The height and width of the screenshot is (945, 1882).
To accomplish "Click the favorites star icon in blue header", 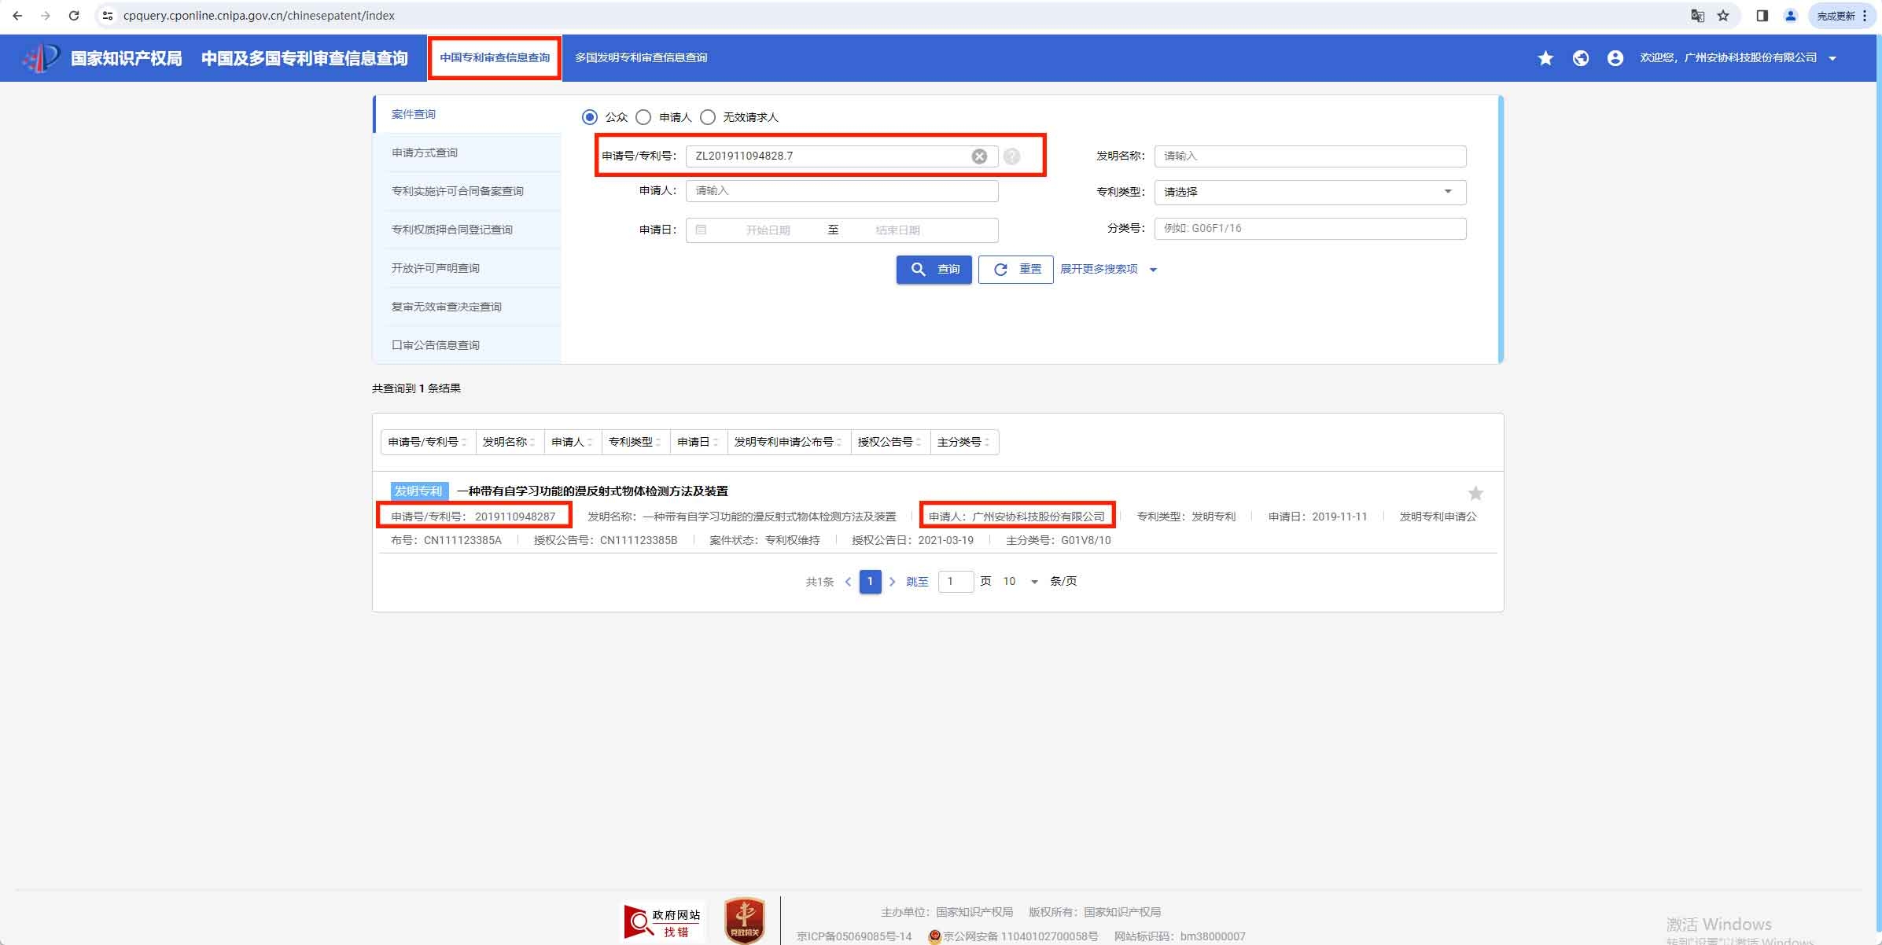I will click(x=1545, y=58).
